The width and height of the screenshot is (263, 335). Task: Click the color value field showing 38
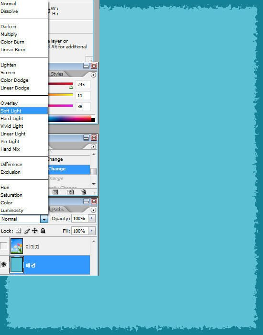click(x=83, y=106)
